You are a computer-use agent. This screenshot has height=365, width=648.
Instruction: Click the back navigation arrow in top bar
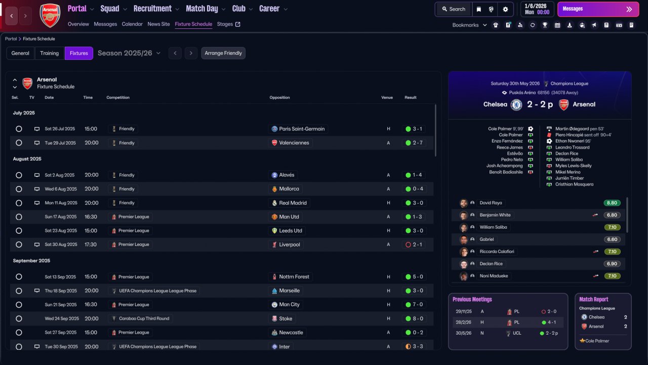pos(12,16)
